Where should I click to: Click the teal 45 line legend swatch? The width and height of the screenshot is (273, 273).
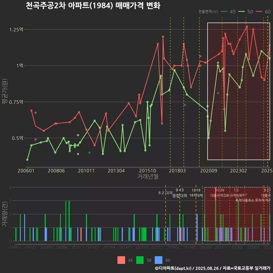[224, 12]
